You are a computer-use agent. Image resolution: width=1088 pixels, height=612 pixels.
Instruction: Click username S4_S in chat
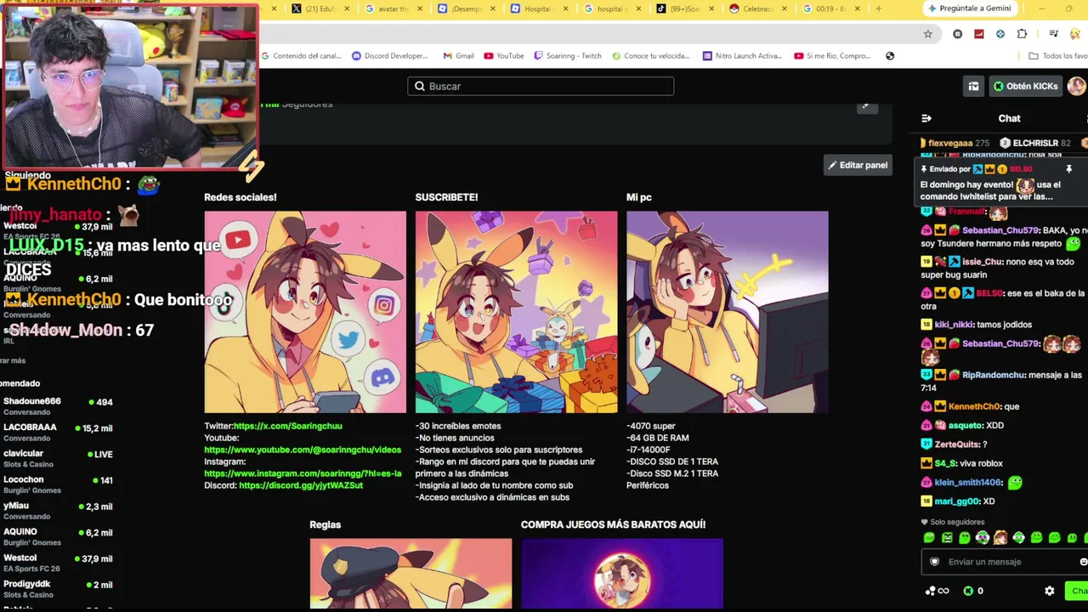tap(945, 463)
